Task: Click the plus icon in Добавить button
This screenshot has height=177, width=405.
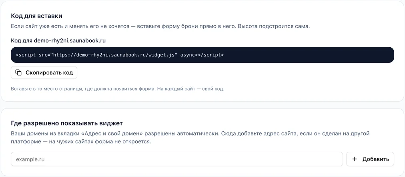Action: (355, 159)
